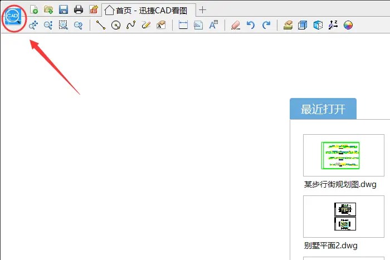Save the drawing with the floppy disk icon
The image size is (390, 260).
click(x=64, y=9)
